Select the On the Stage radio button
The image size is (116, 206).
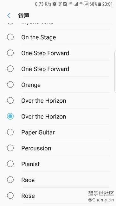10,37
